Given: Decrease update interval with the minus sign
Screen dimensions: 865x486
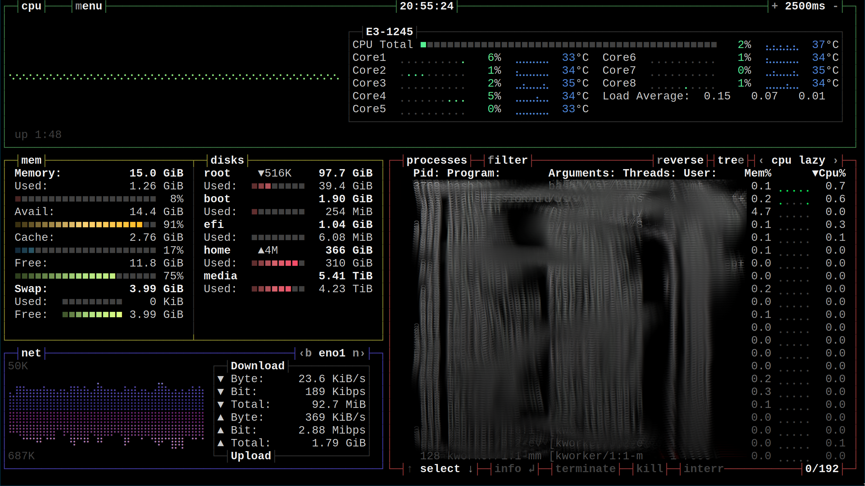Looking at the screenshot, I should click(x=835, y=6).
